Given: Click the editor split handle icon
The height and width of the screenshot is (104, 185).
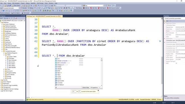Looking at the screenshot, I should pyautogui.click(x=162, y=18).
